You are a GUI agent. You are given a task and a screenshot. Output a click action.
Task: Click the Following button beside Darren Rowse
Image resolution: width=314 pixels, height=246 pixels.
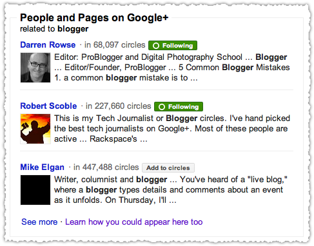click(173, 45)
